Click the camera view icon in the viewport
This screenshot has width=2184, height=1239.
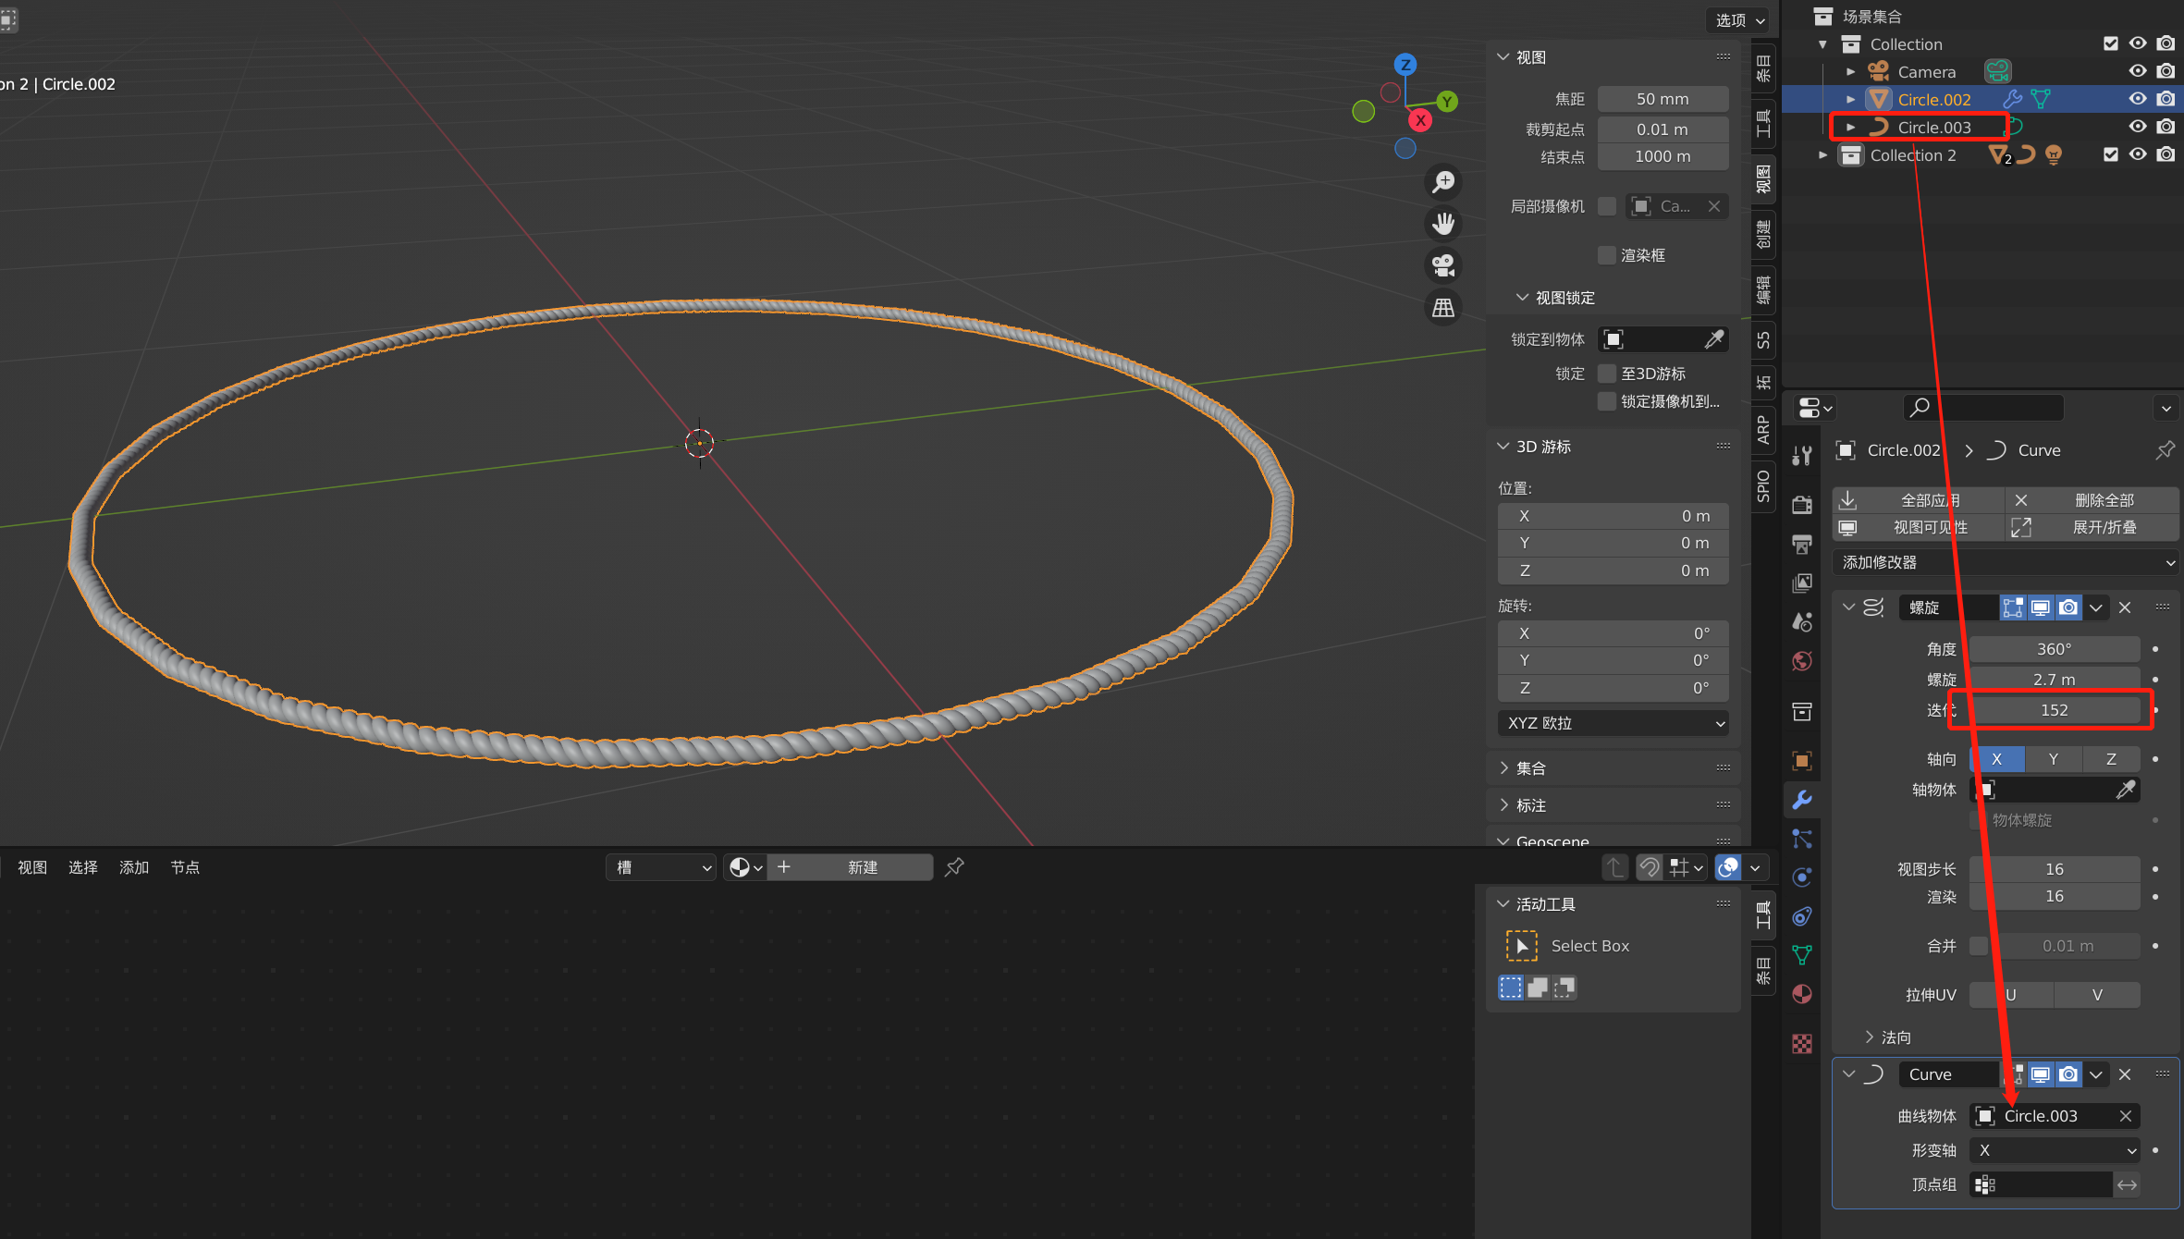click(1442, 265)
